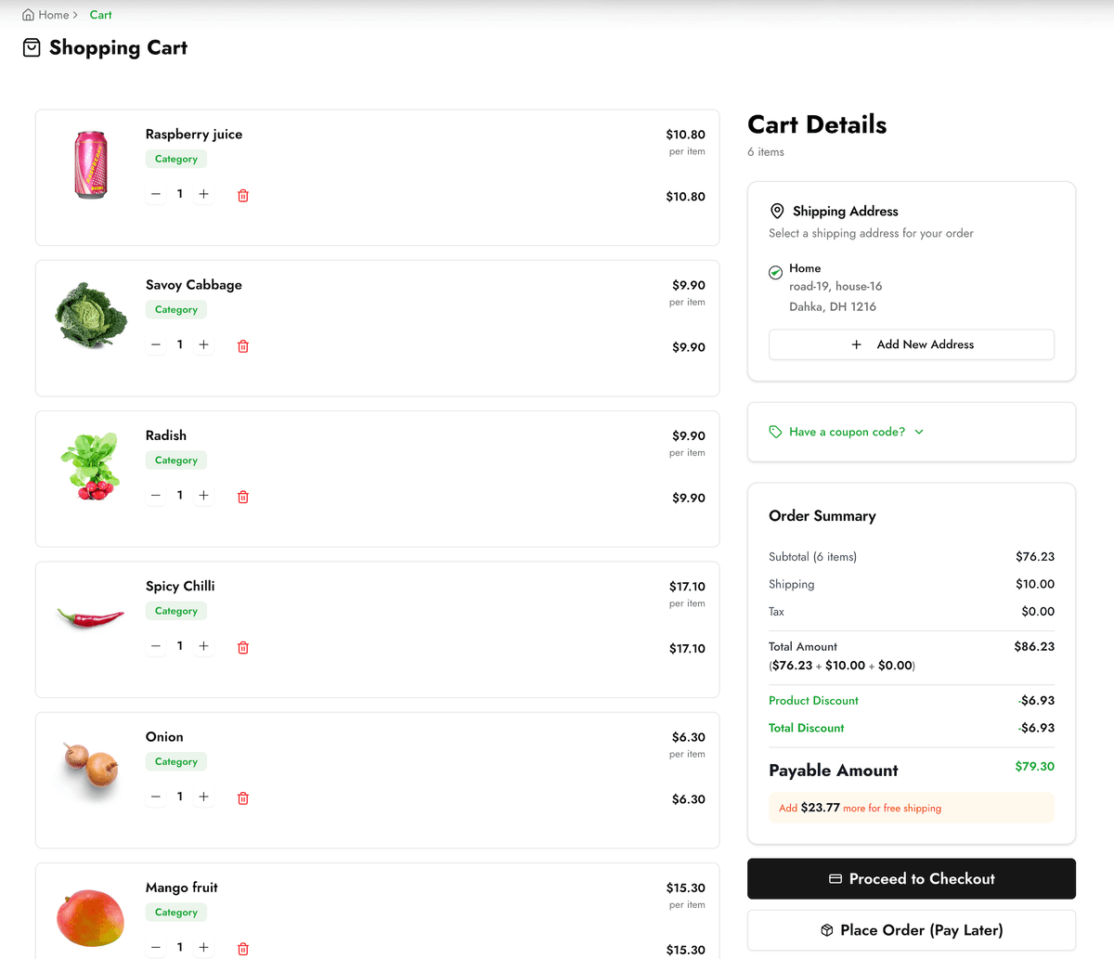Increase Raspberry juice quantity with the plus button
This screenshot has height=959, width=1114.
coord(203,194)
